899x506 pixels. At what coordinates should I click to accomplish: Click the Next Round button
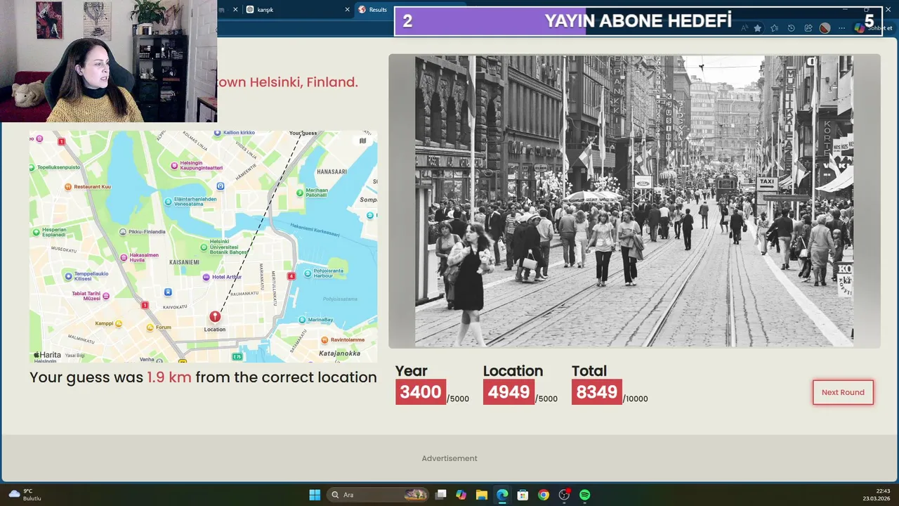[843, 392]
